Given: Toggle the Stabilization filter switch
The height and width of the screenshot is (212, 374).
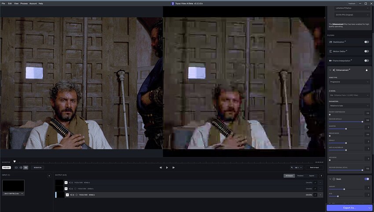Looking at the screenshot, I should point(367,42).
